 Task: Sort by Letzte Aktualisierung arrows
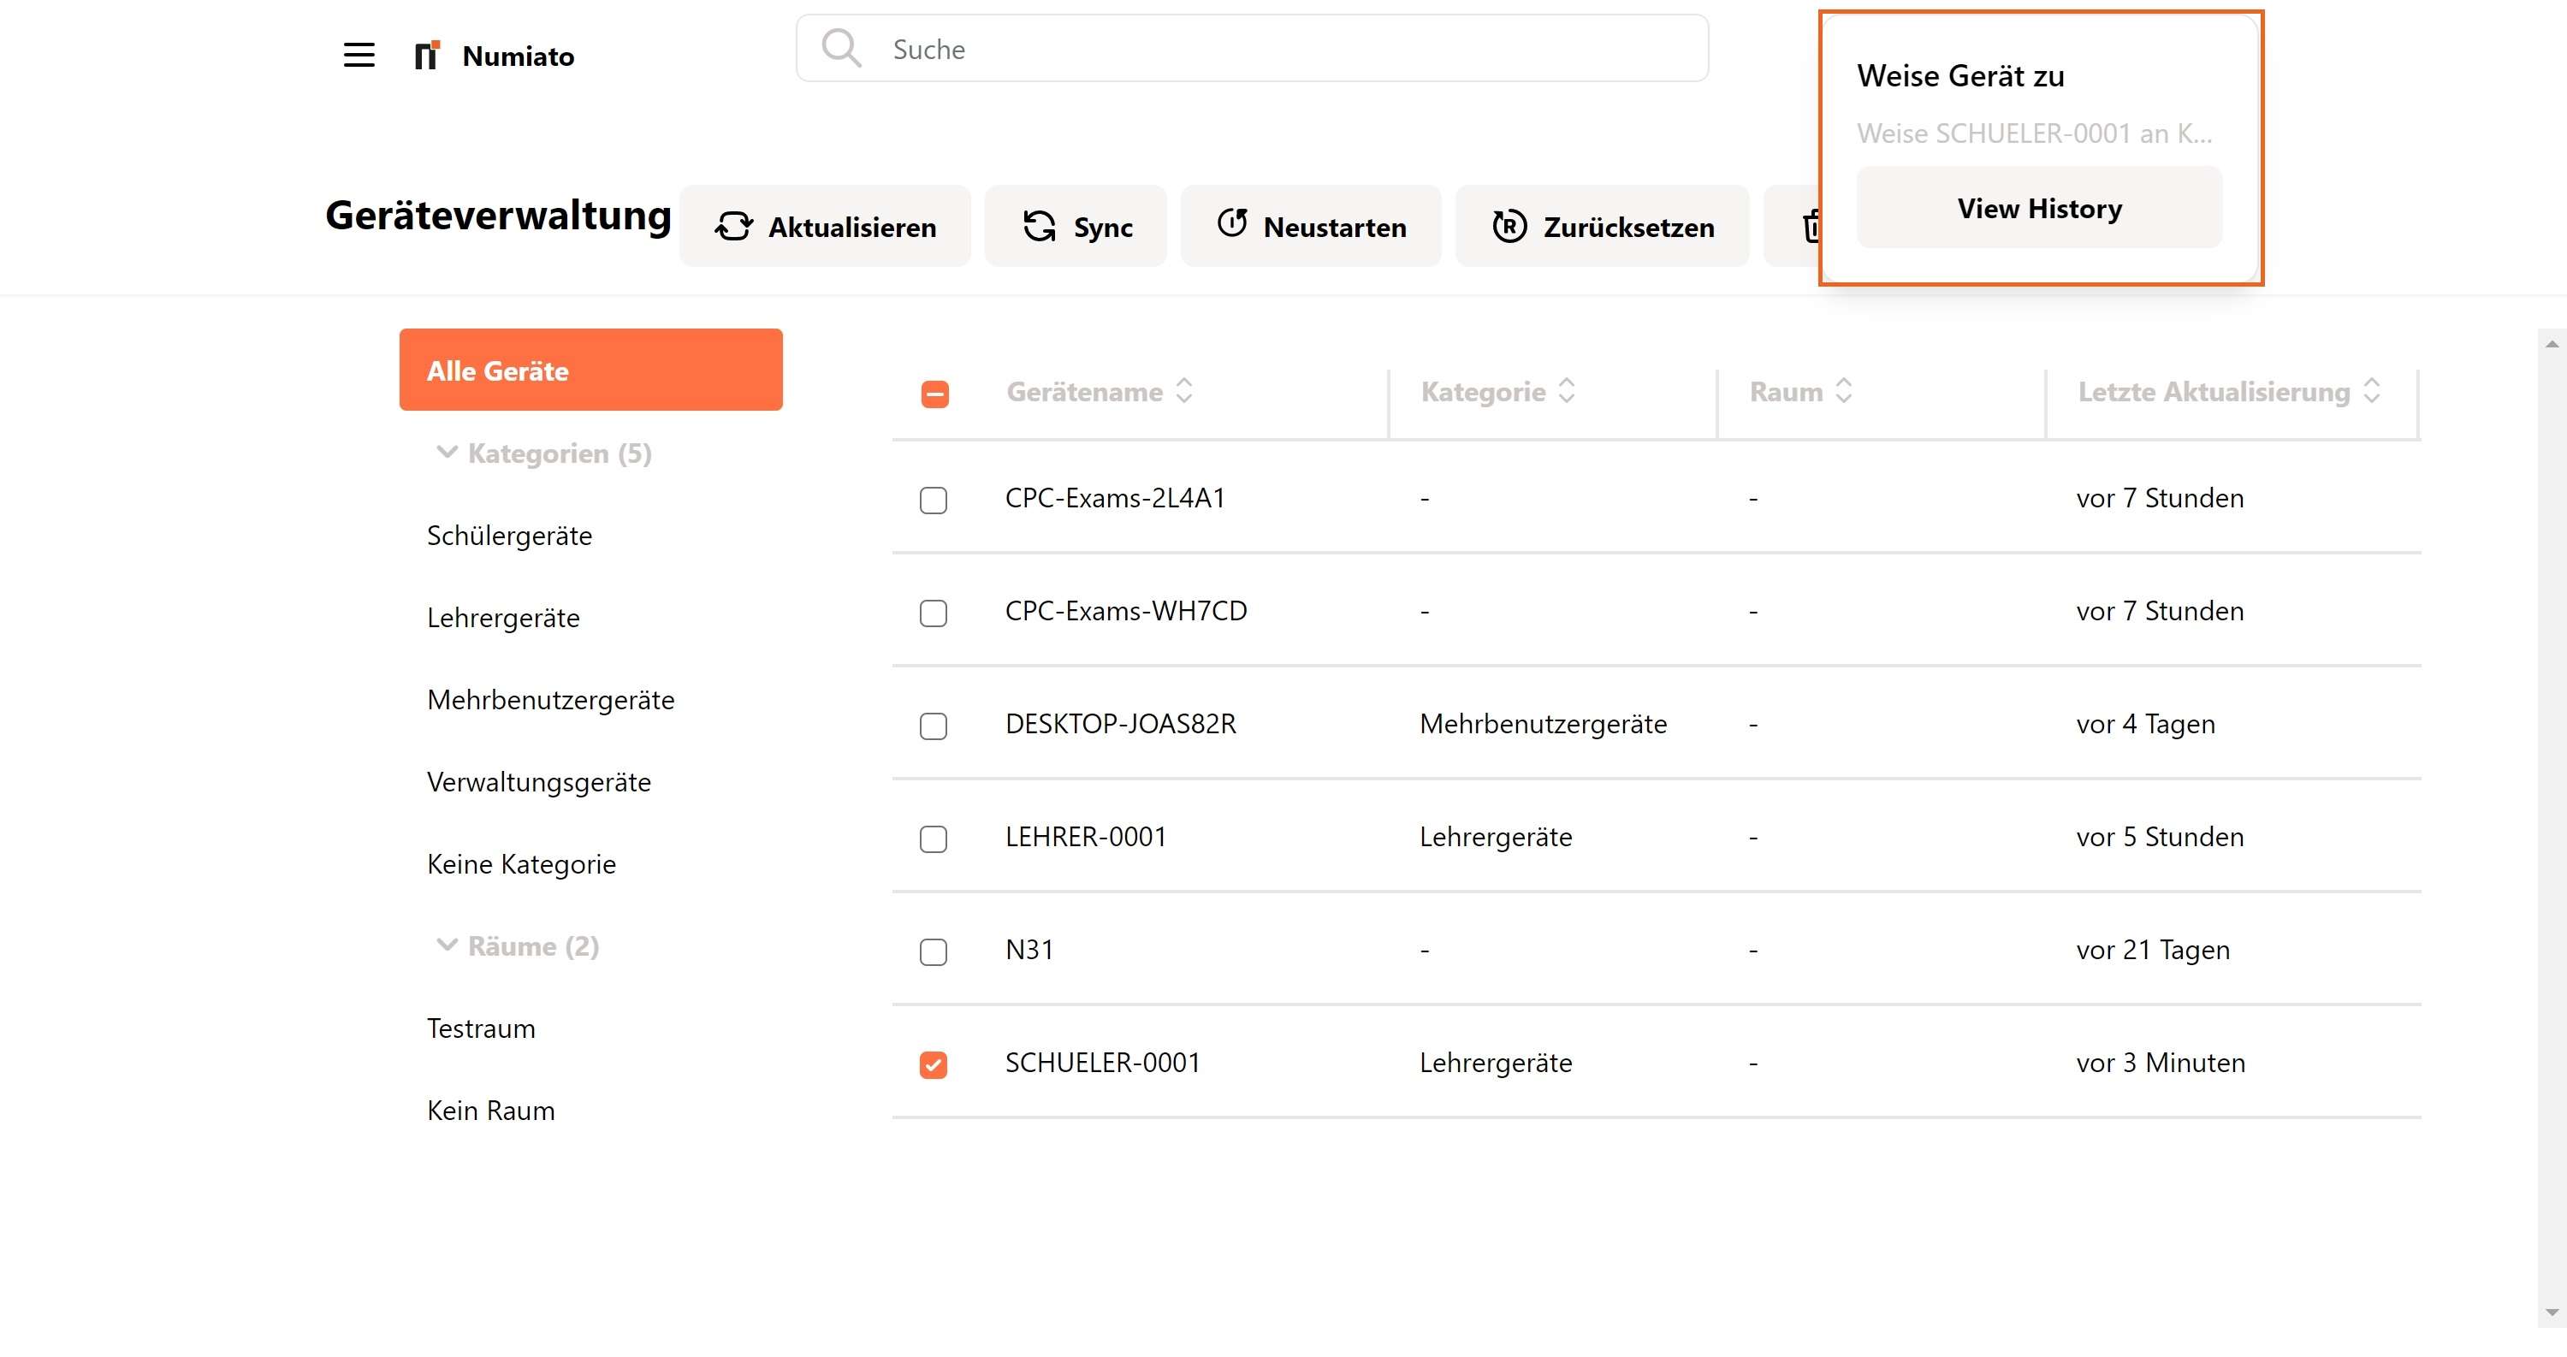coord(2372,390)
